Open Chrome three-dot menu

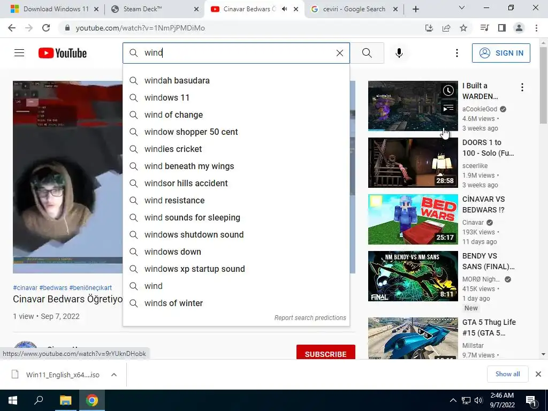click(536, 28)
